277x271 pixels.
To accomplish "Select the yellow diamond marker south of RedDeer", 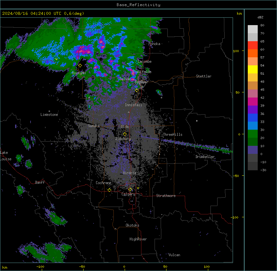I will tap(137, 90).
